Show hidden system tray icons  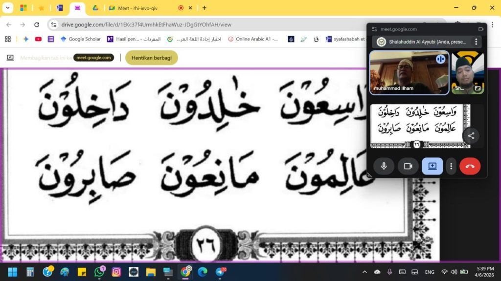[364, 272]
